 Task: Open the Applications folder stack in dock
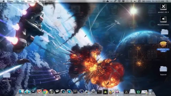pyautogui.click(x=126, y=92)
